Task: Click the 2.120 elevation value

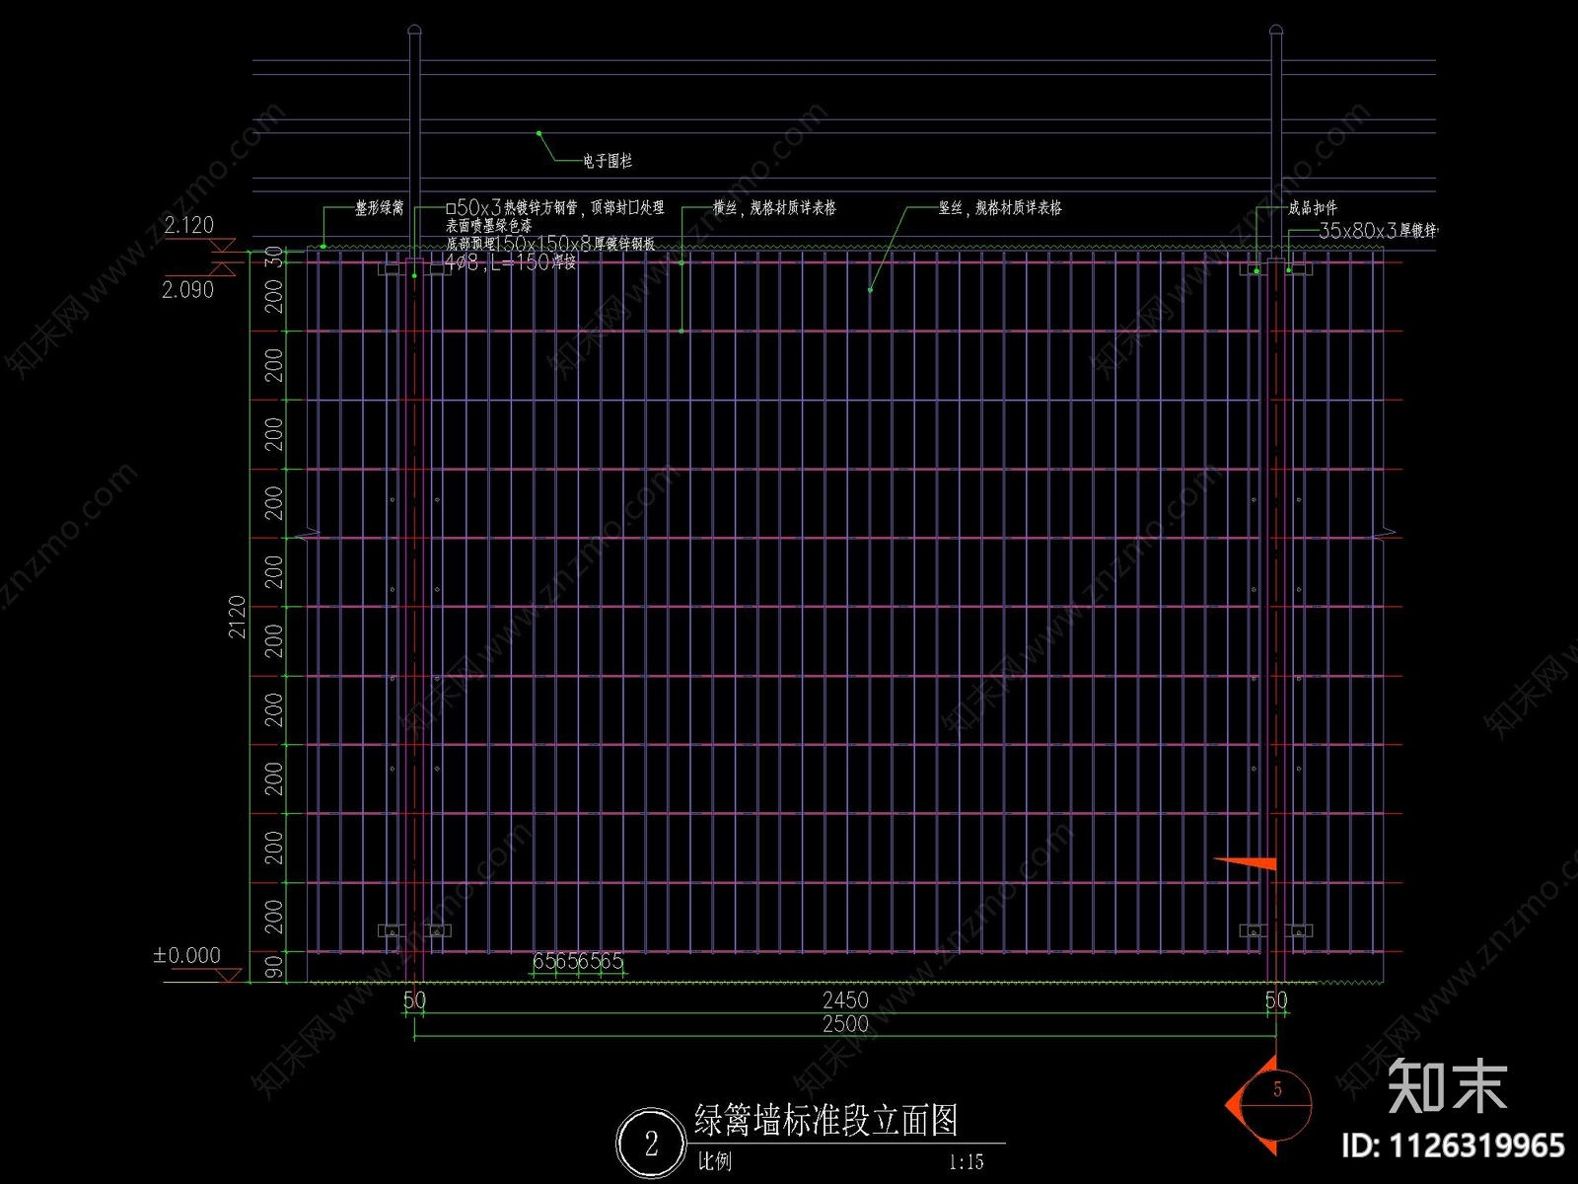Action: tap(188, 225)
